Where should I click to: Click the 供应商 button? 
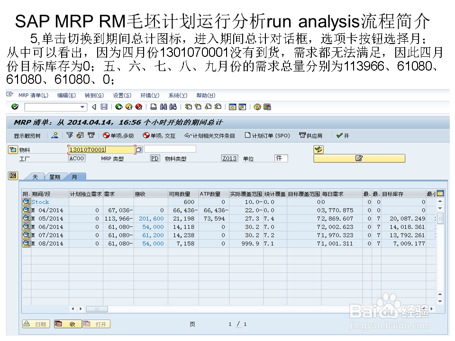[x=311, y=136]
